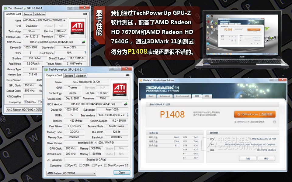Switch to Sensors tab in the HD 7670M window
292x182 pixels.
69,76
